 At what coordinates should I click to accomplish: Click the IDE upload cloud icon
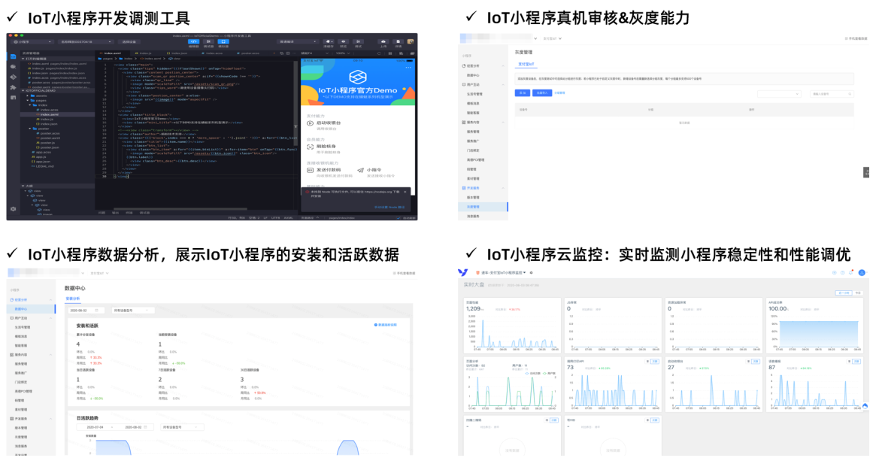[383, 42]
